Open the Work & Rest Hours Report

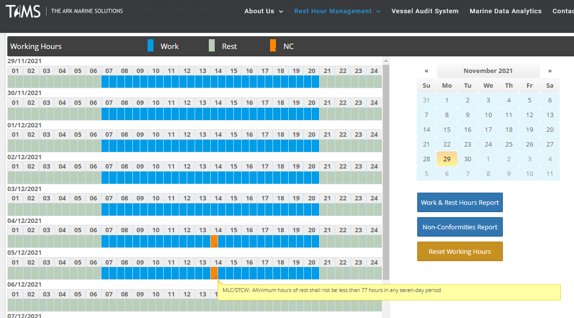(x=460, y=202)
